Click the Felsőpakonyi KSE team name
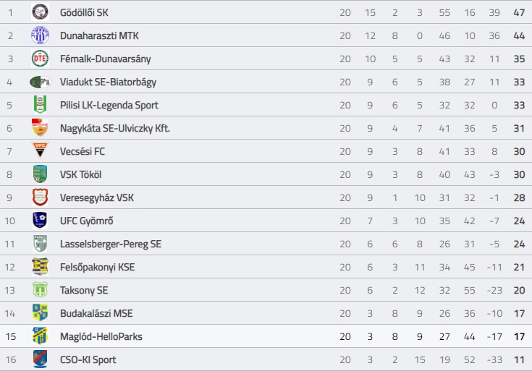Screen dimensions: 532x371 pyautogui.click(x=98, y=267)
